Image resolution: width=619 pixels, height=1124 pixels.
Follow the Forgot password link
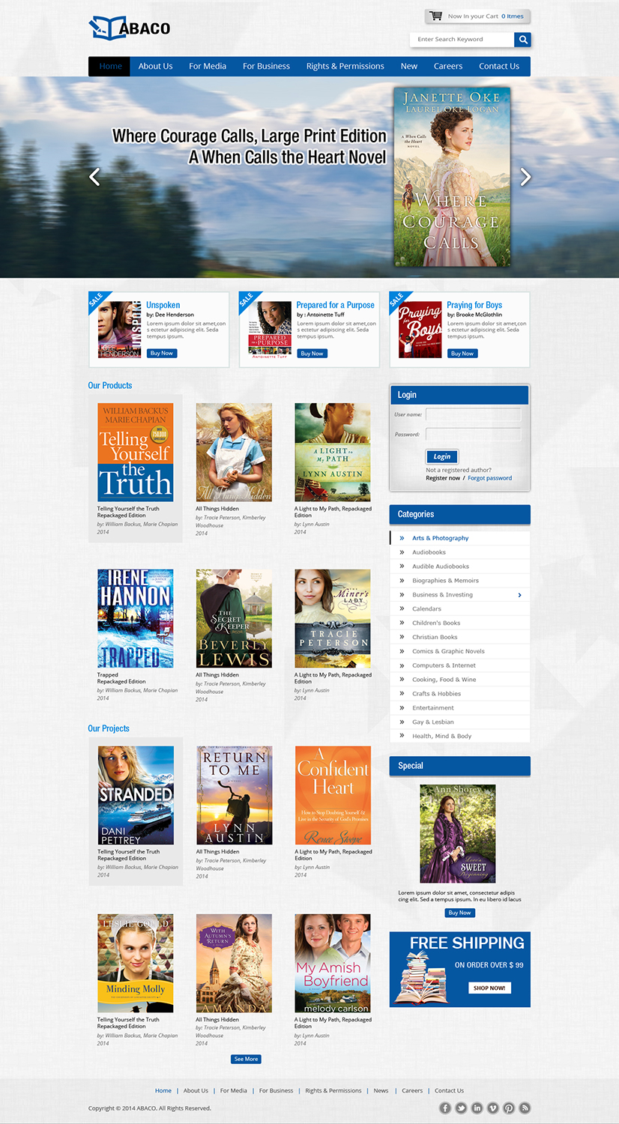[489, 477]
